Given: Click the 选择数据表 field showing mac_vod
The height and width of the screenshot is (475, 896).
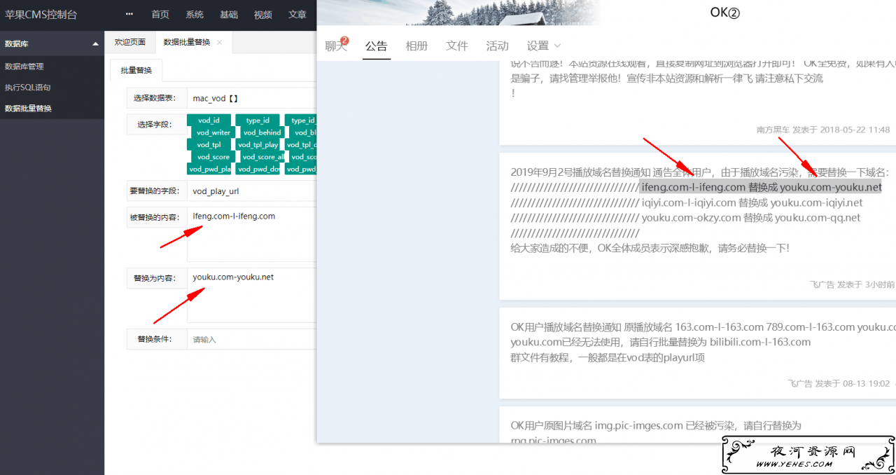Looking at the screenshot, I should click(x=252, y=98).
